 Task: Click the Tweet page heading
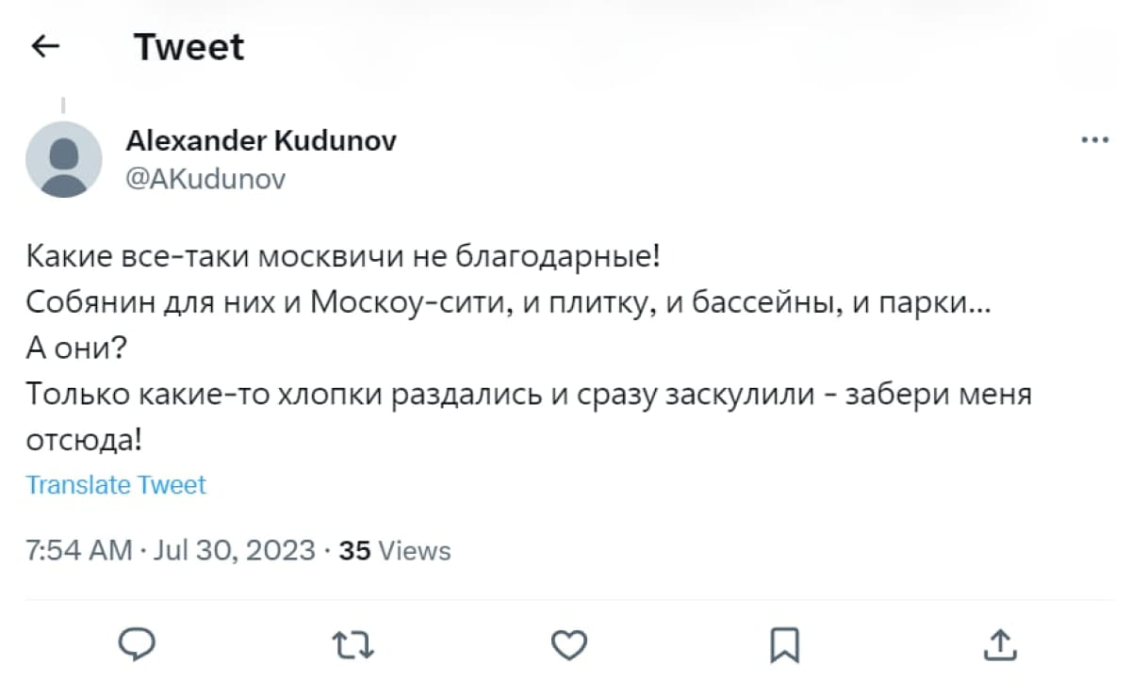189,46
